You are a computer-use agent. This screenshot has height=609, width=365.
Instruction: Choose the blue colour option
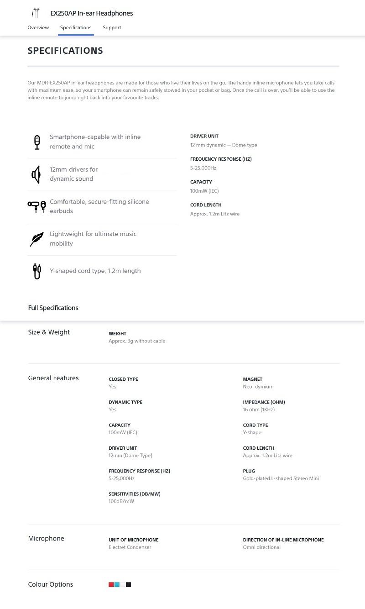[x=117, y=585]
